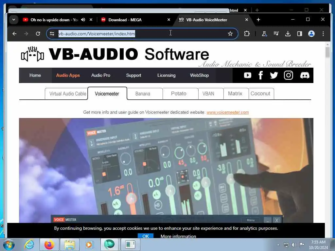Screen dimensions: 335x251
Task: Open the VB-Audio Instagram icon
Action: 289,75
